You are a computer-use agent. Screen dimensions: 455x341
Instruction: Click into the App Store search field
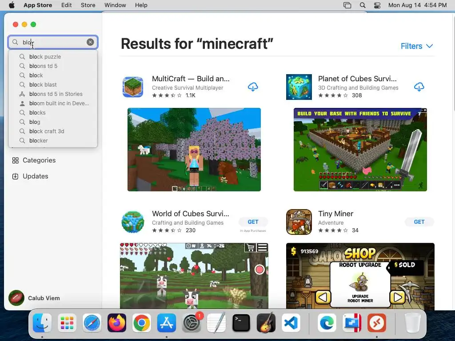point(53,42)
